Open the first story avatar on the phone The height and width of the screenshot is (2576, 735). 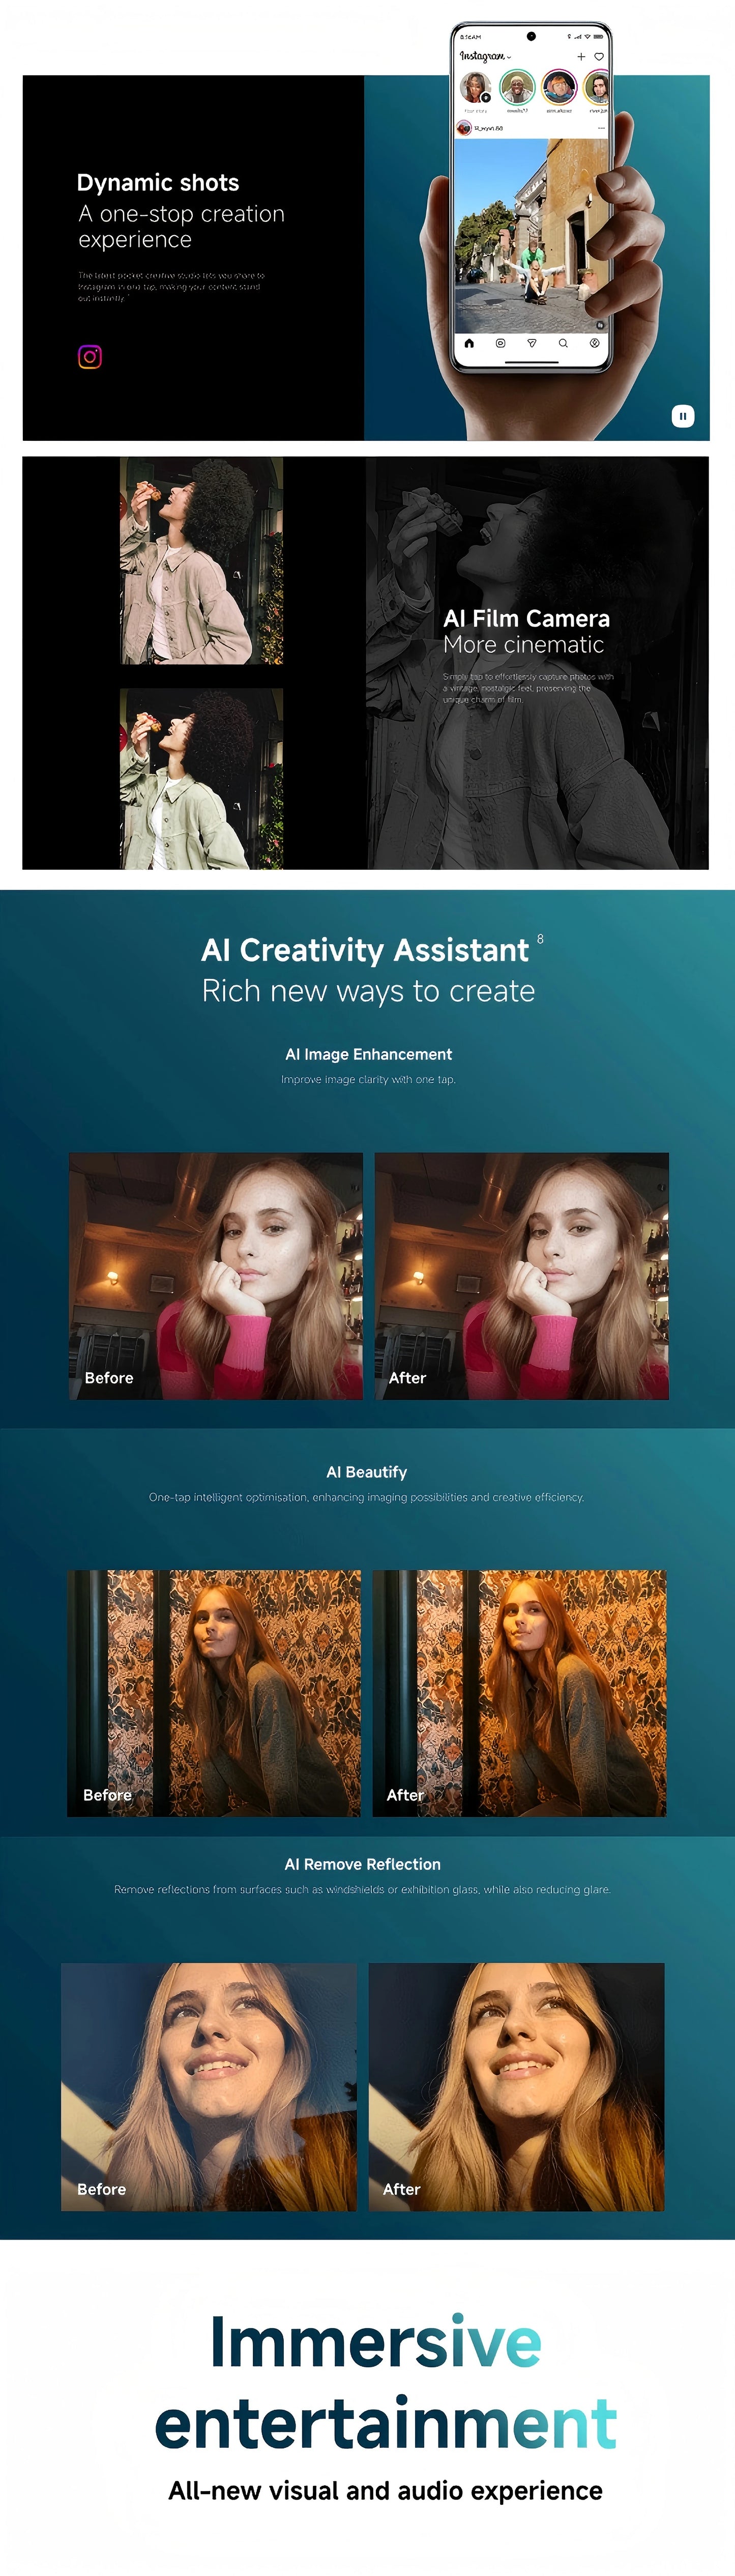pos(476,88)
